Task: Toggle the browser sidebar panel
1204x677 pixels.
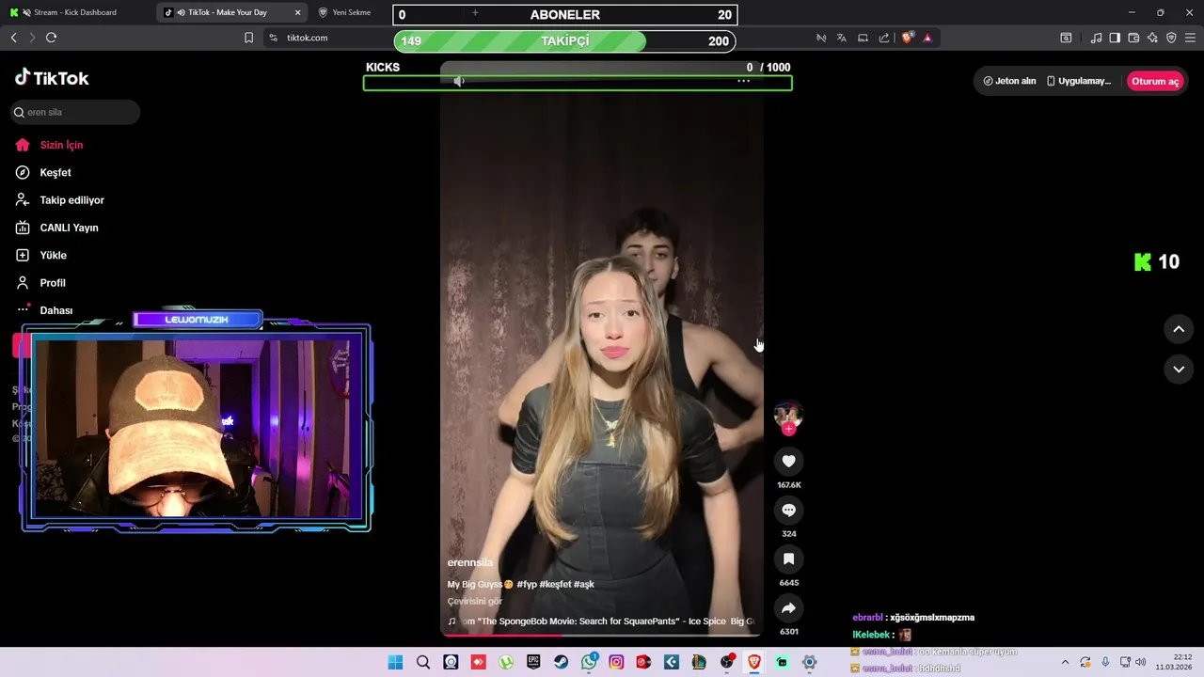Action: (1115, 38)
